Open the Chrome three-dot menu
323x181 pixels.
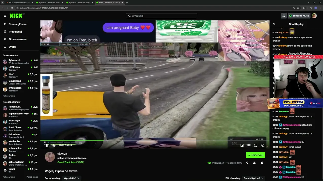(320, 8)
